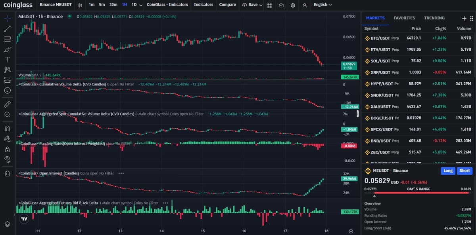Select the 30m timeframe

(113, 5)
